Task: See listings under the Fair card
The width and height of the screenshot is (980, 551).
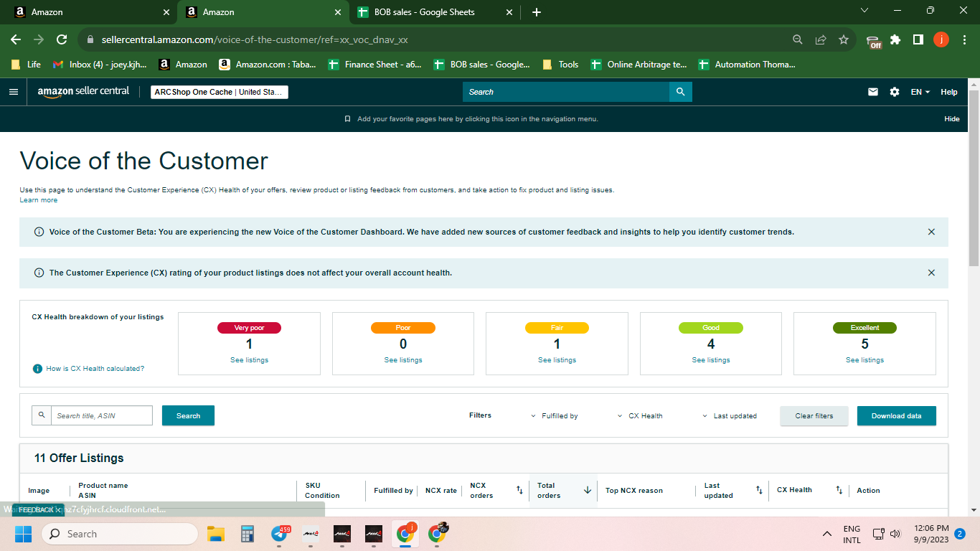Action: [x=557, y=360]
